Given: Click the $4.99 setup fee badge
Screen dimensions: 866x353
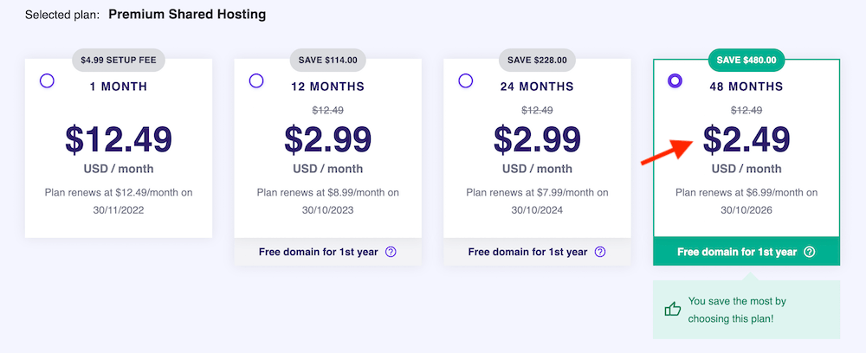Looking at the screenshot, I should click(119, 60).
